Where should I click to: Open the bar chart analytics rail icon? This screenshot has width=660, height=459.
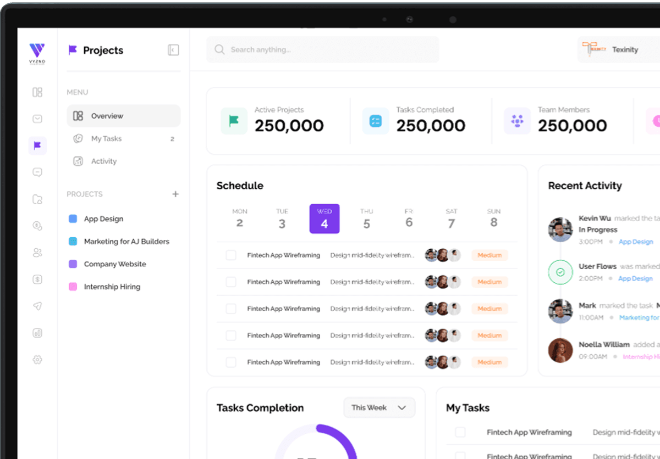[x=37, y=333]
